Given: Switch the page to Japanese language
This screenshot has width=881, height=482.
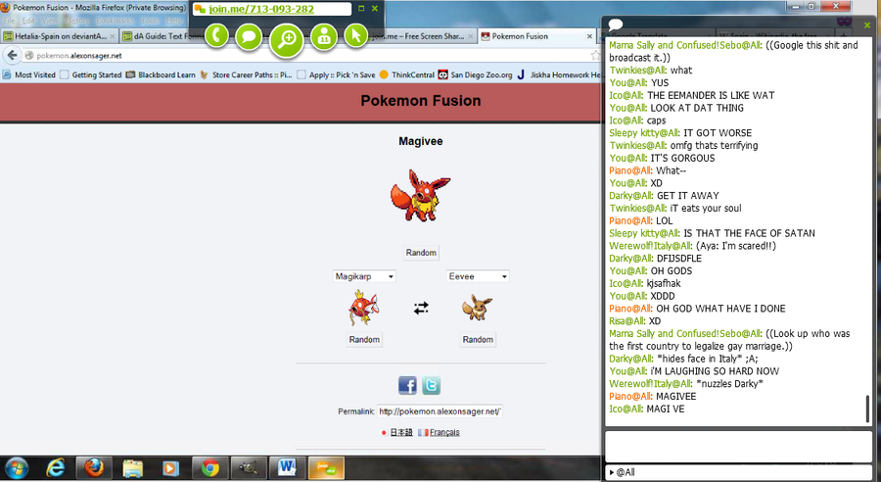Looking at the screenshot, I should tap(401, 432).
